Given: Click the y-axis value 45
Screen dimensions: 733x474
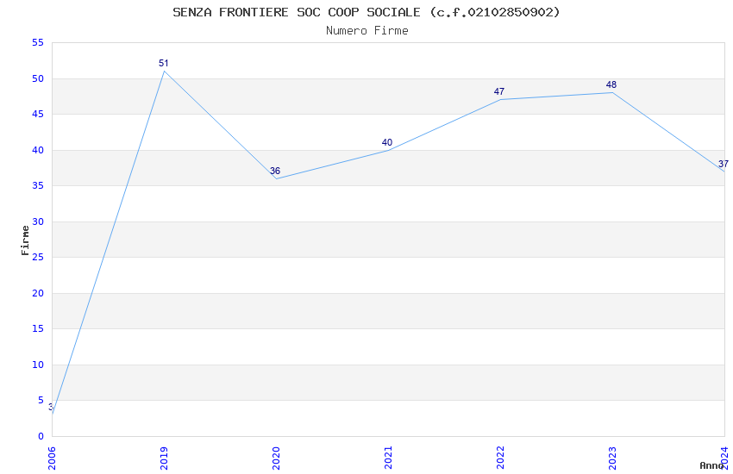Looking at the screenshot, I should [38, 115].
